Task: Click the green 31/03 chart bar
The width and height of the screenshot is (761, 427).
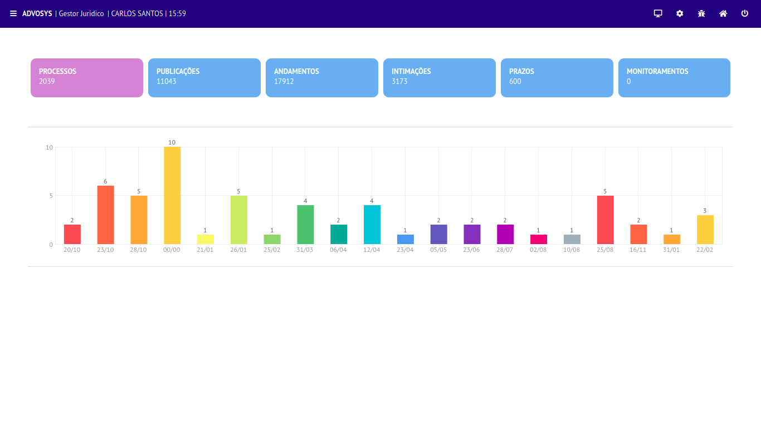Action: pos(305,225)
